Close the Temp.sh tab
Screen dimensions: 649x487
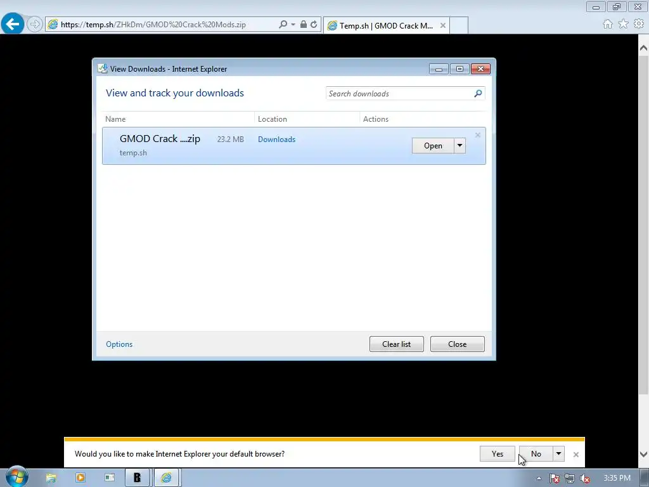tap(443, 25)
